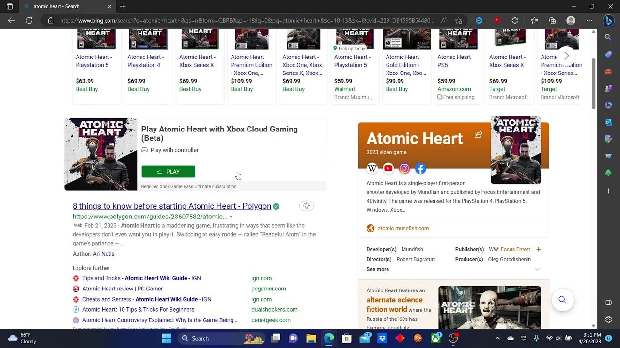Screen dimensions: 620x348
Task: Reload the Bing search page
Action: pyautogui.click(x=29, y=21)
